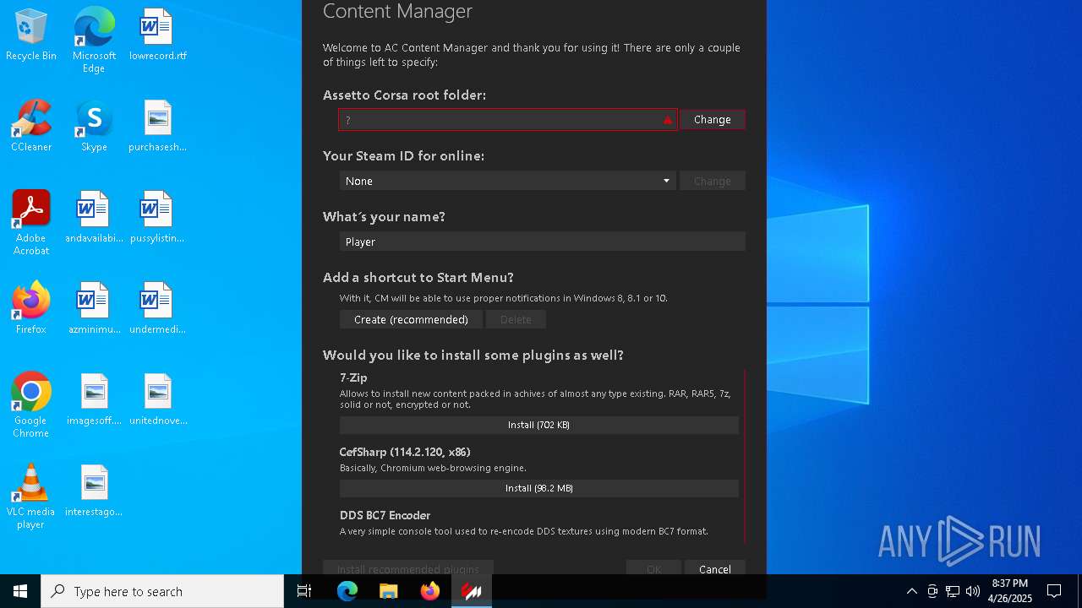The image size is (1082, 608).
Task: Open Firefox desktop shortcut
Action: [31, 308]
